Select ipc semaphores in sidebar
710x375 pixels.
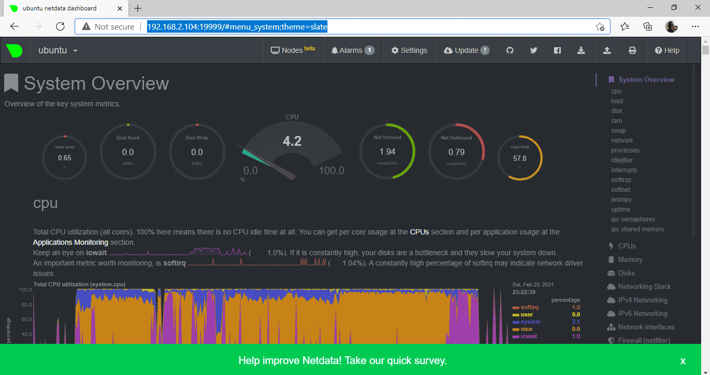(x=633, y=219)
